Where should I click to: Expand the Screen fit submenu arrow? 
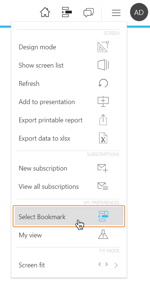[x=116, y=265]
